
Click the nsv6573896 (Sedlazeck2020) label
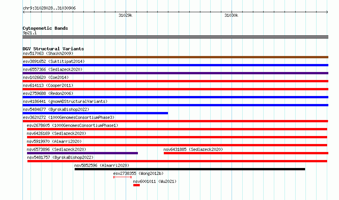click(x=56, y=149)
